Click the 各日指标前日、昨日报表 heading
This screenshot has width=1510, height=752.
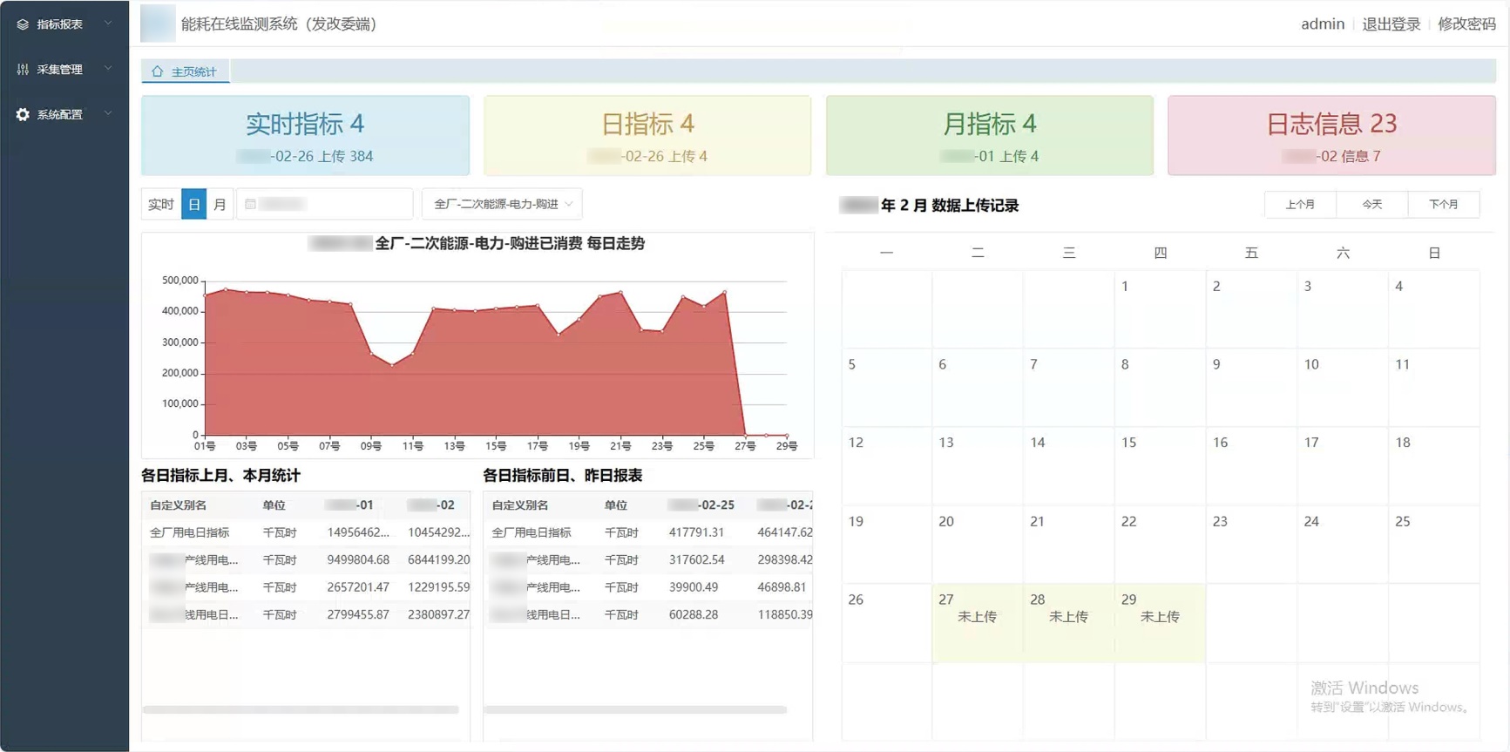click(563, 476)
